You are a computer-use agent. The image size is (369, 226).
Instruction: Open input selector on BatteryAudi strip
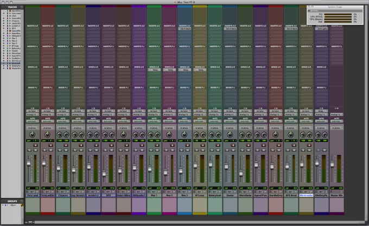pos(215,111)
